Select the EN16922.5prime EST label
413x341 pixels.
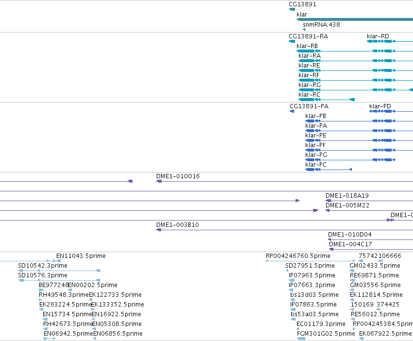point(116,314)
